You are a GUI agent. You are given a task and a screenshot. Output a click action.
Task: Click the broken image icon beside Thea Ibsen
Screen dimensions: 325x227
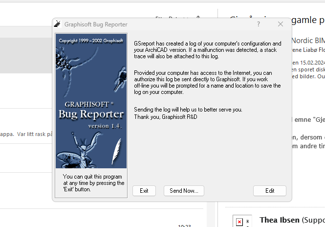239,222
